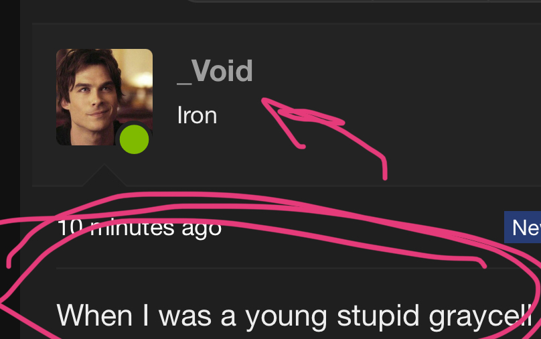Click the post text starting 'When I was'
541x339 pixels.
pyautogui.click(x=294, y=315)
